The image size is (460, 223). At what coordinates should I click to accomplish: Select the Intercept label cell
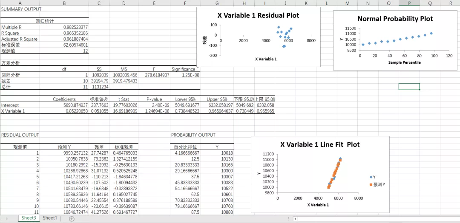(20, 105)
